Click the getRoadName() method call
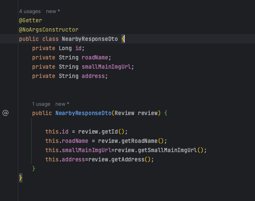The image size is (255, 201). point(143,141)
